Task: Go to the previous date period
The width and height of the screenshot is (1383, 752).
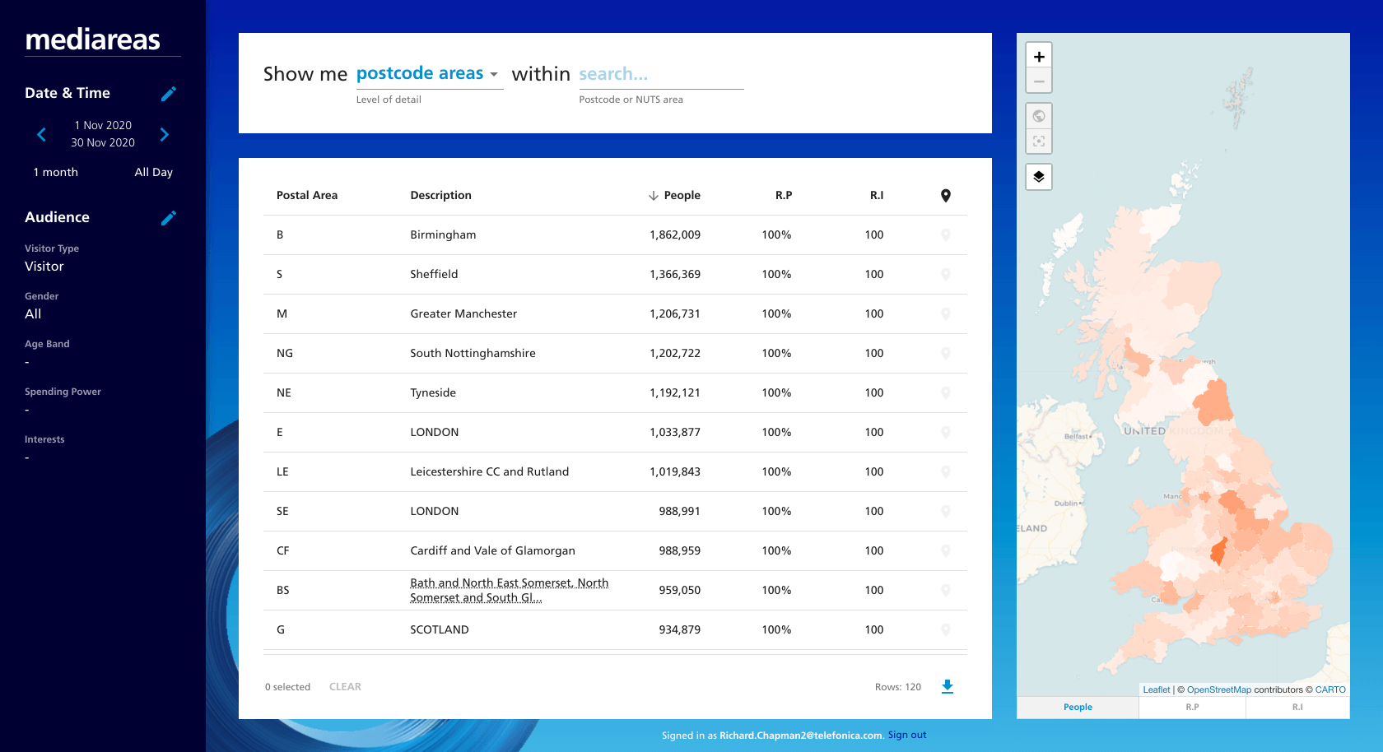Action: pos(41,134)
